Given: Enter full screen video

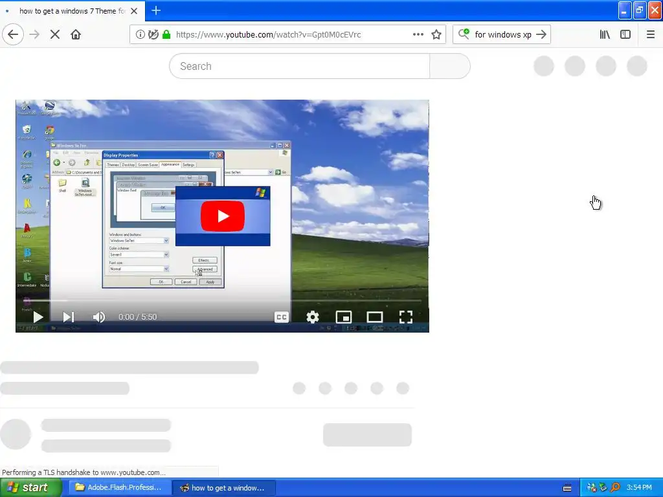Looking at the screenshot, I should [406, 317].
